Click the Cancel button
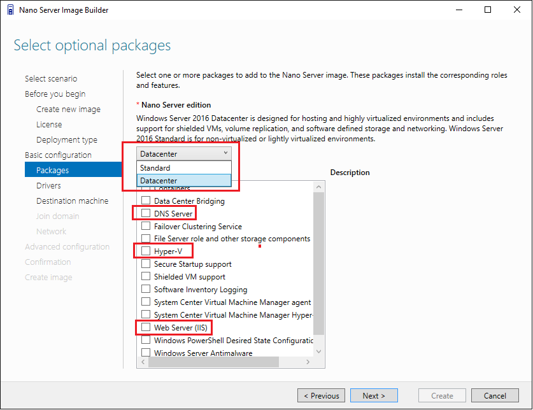The height and width of the screenshot is (410, 533). coord(495,396)
